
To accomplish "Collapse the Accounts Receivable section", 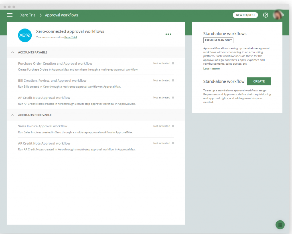I will coord(13,115).
